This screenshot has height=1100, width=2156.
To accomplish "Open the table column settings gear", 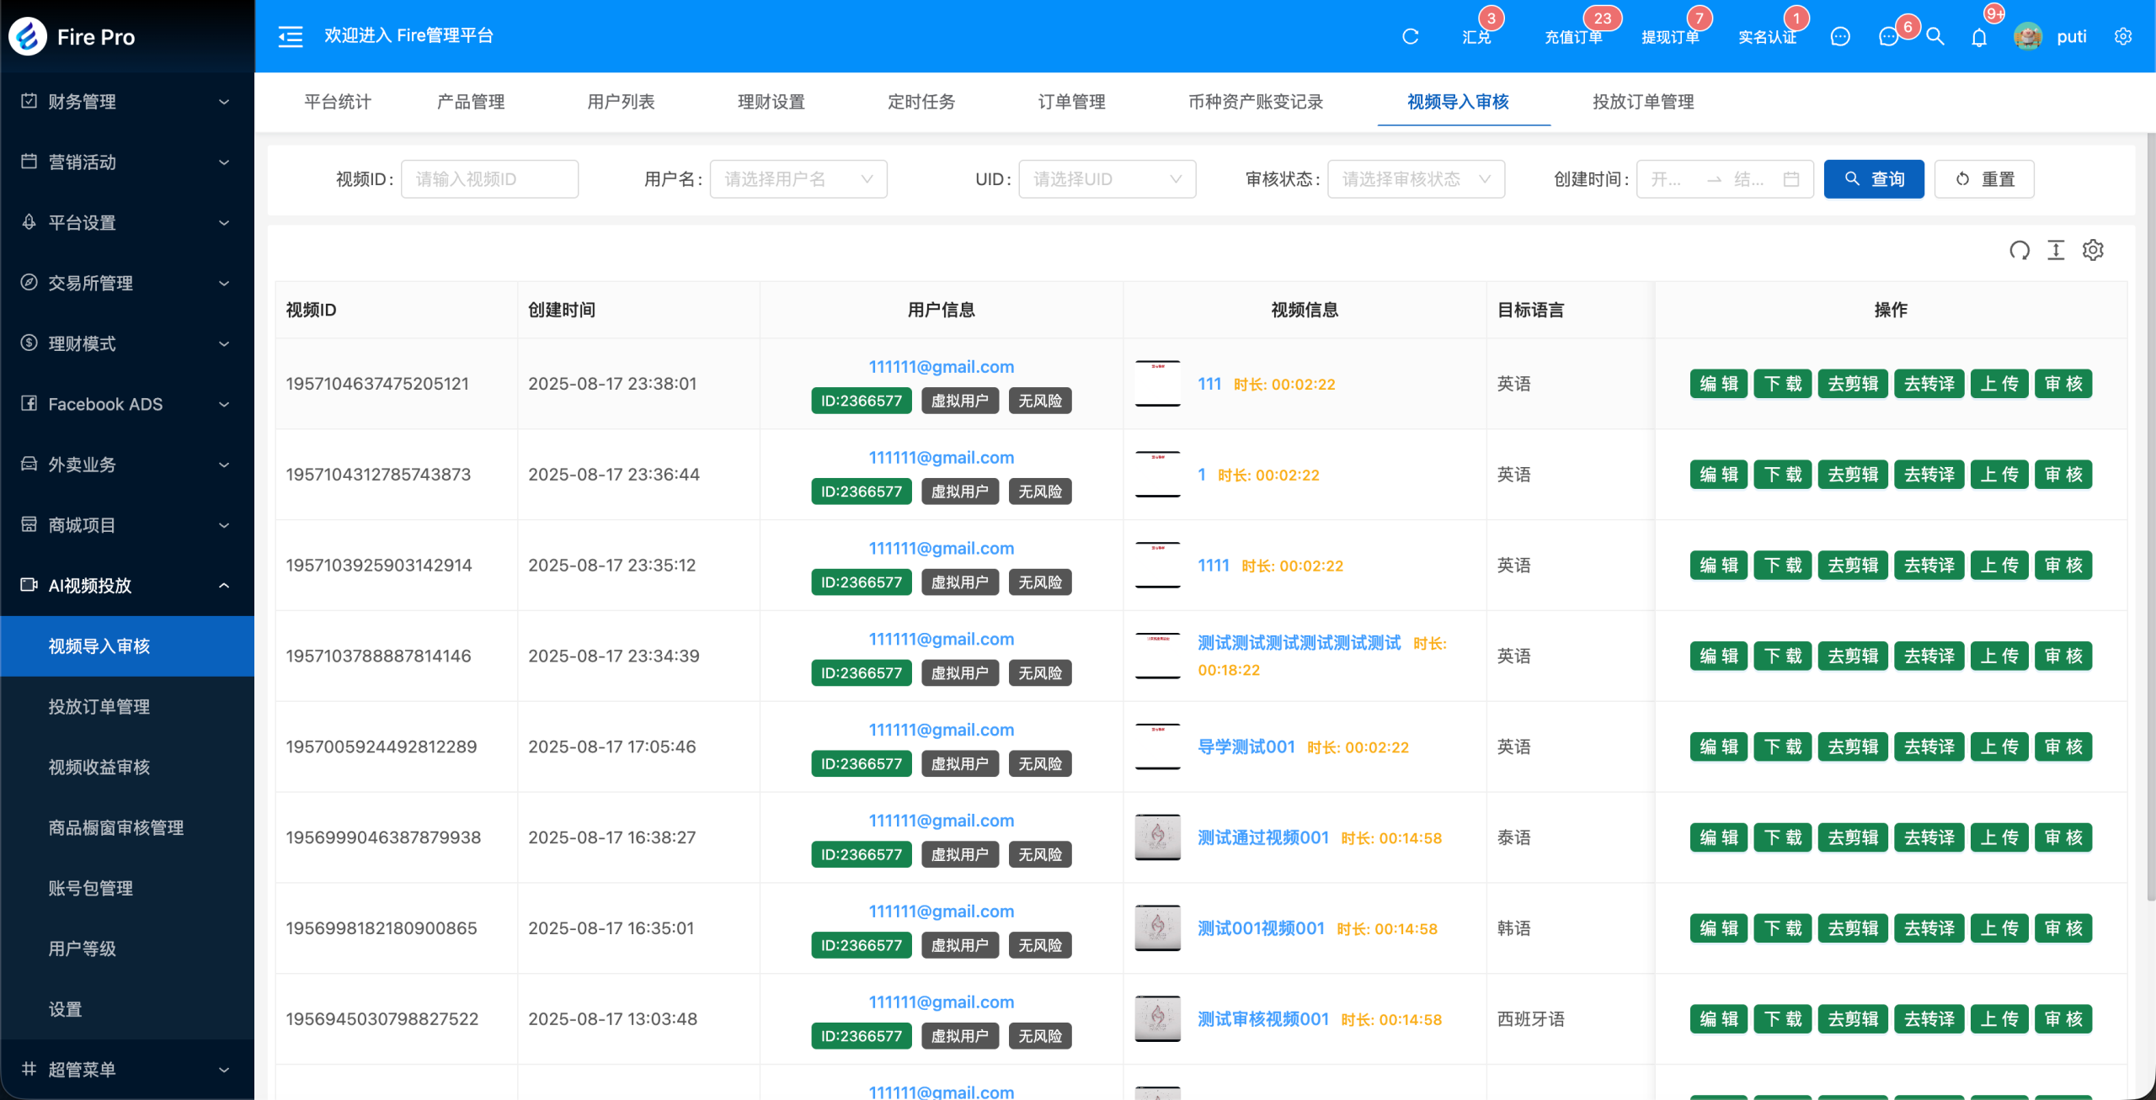I will (x=2093, y=250).
